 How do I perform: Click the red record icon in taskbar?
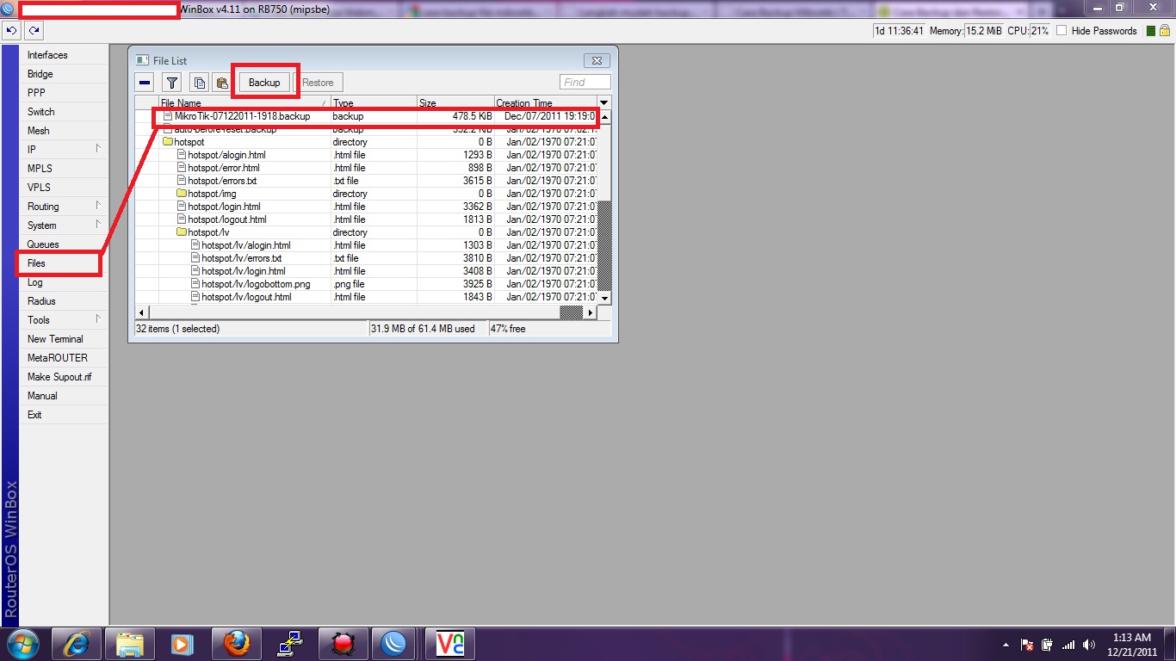click(343, 644)
